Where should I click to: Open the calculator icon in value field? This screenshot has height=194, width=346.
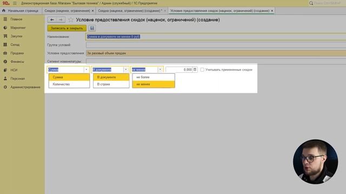[195, 70]
